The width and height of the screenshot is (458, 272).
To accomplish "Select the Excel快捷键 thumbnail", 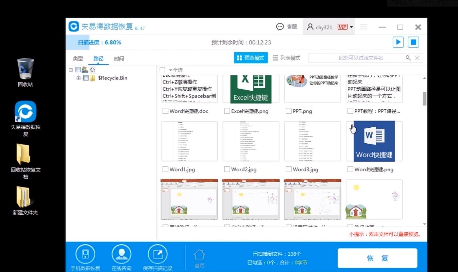I will pos(251,89).
